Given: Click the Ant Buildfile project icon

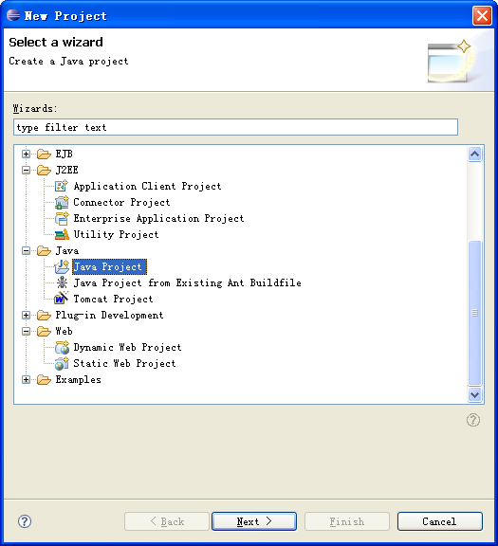Looking at the screenshot, I should tap(62, 282).
